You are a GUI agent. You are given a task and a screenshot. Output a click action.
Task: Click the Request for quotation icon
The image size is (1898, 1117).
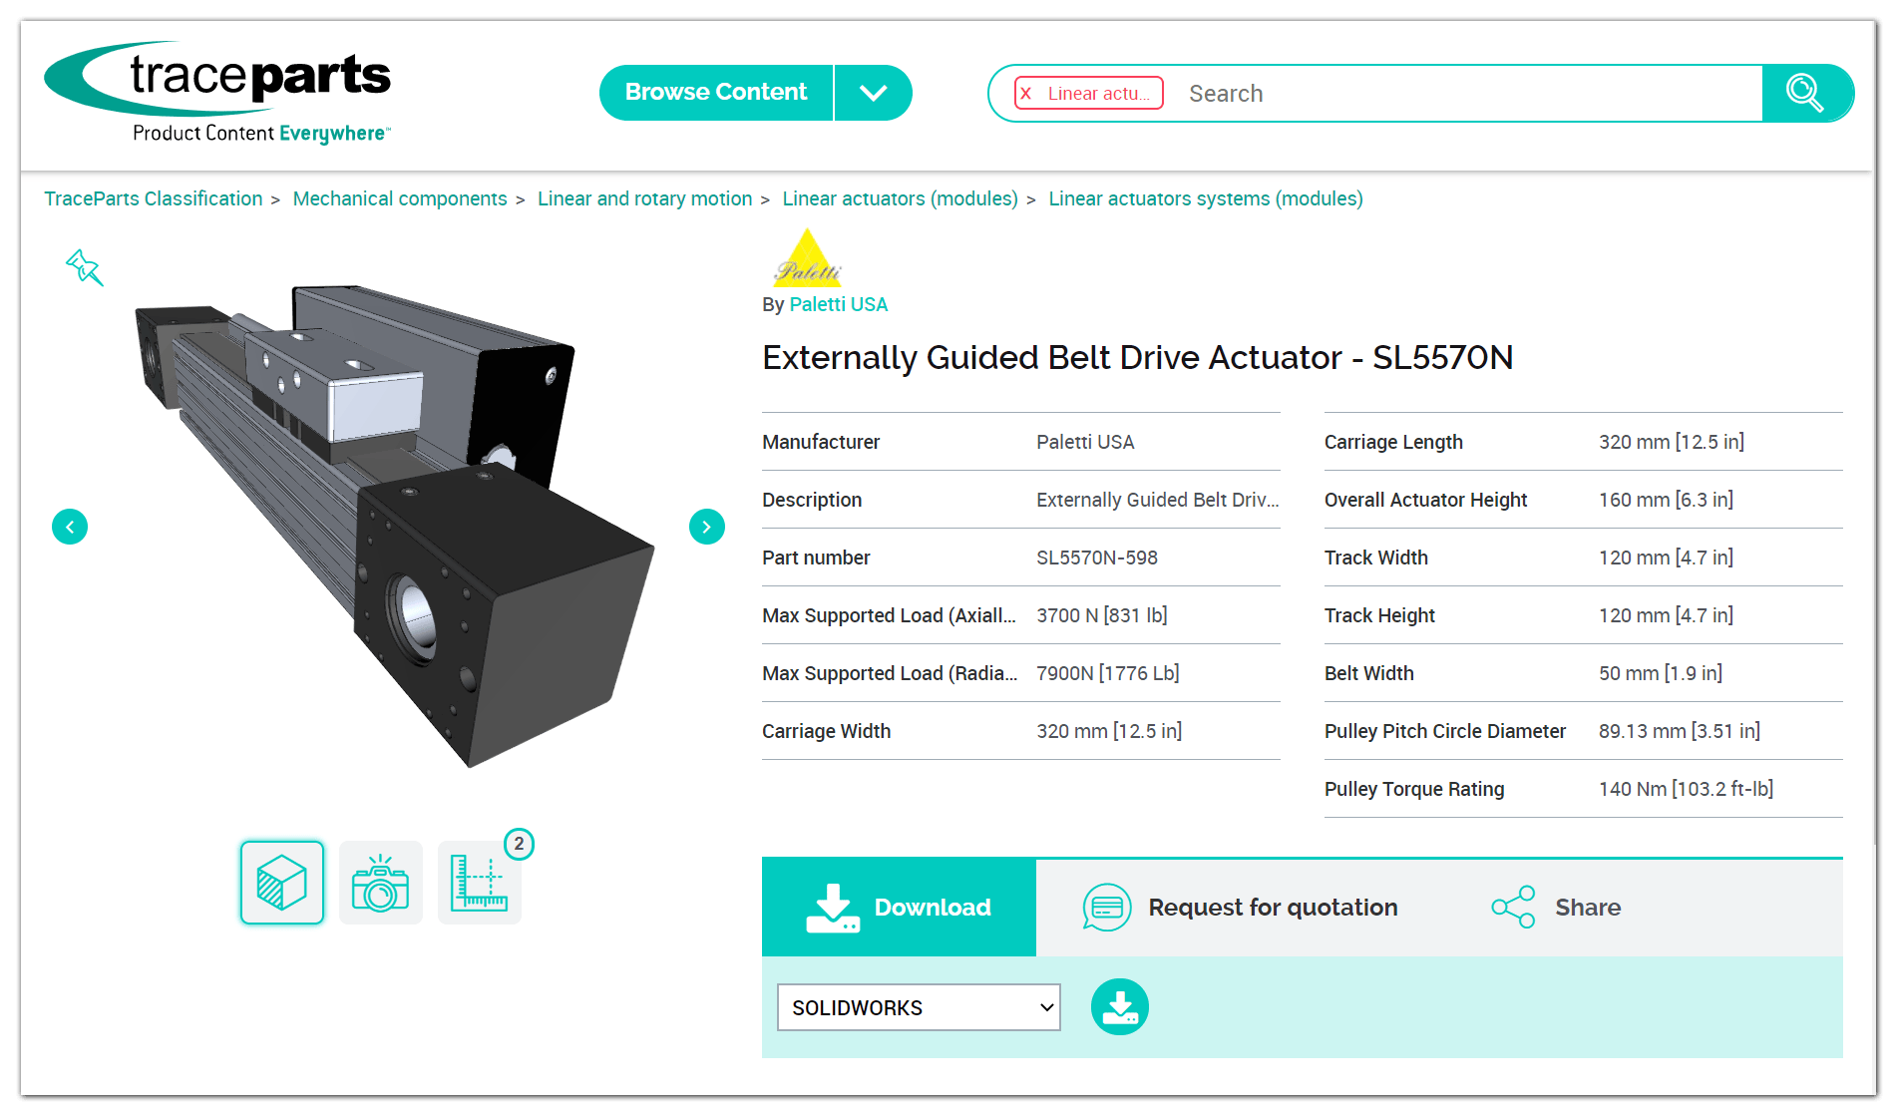click(1107, 908)
